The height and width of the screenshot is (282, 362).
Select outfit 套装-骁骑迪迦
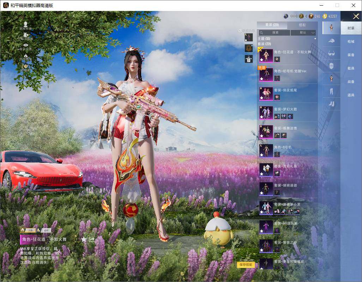(x=288, y=189)
